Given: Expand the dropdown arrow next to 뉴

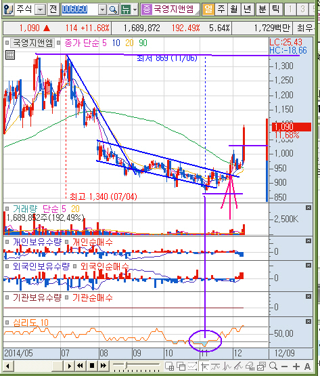Looking at the screenshot, I should click(135, 10).
